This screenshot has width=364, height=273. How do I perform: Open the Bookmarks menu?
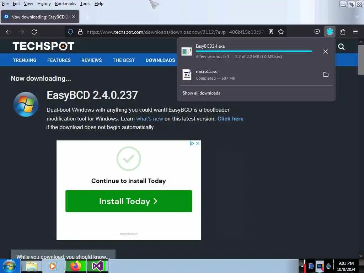point(65,4)
